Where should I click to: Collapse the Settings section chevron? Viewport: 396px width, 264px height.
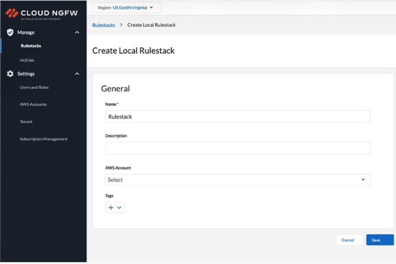77,74
